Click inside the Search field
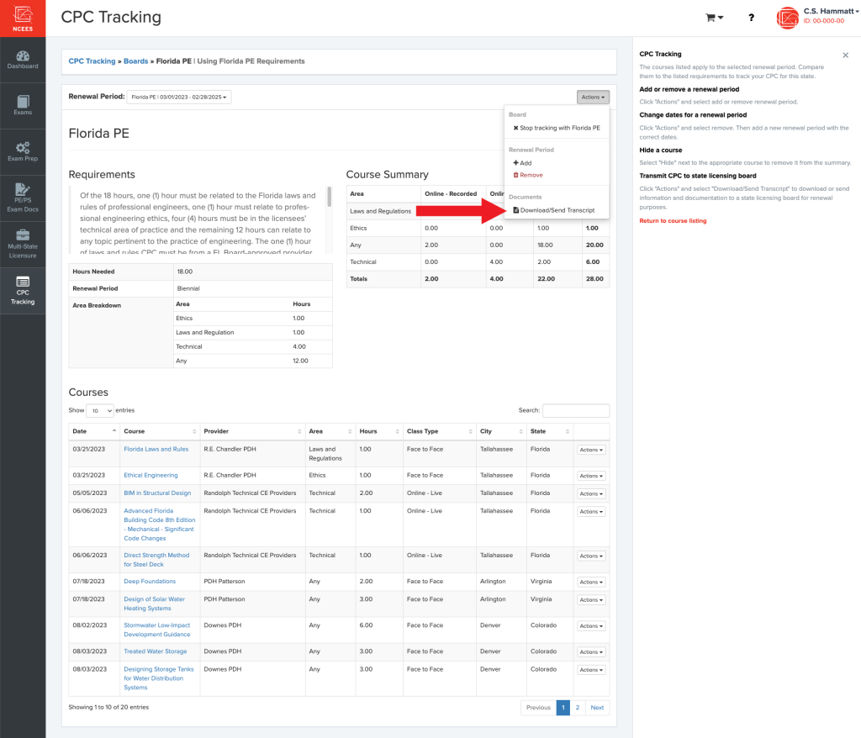This screenshot has width=861, height=738. 576,410
